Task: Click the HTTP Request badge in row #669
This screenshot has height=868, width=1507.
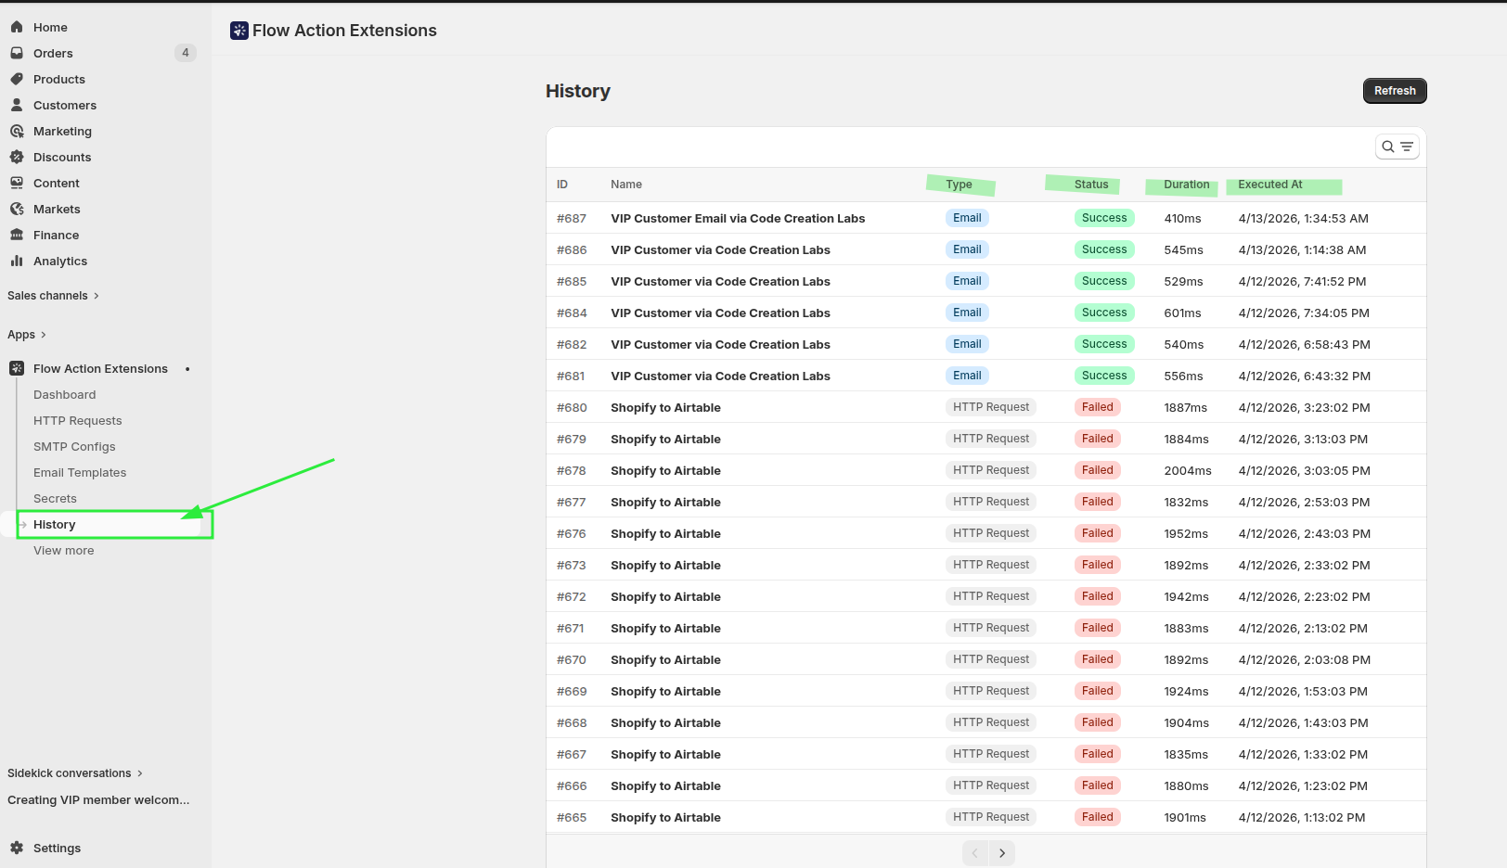Action: click(x=991, y=691)
